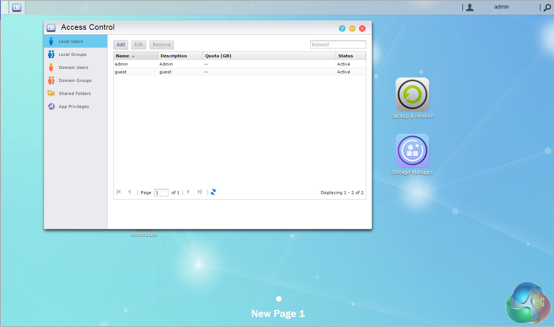
Task: Sort the list by Status column
Action: pos(345,56)
